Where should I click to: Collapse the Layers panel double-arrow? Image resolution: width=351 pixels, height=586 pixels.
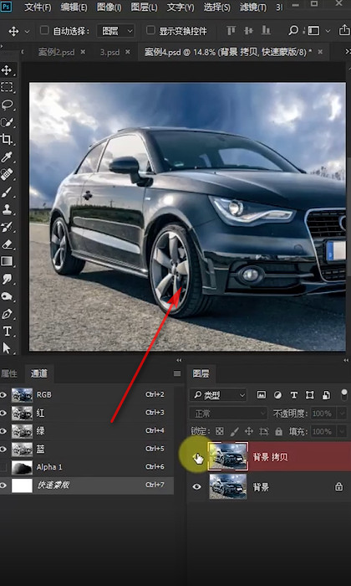(x=346, y=360)
